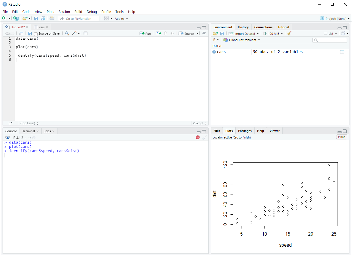Minimize the Console pane

pos(199,132)
